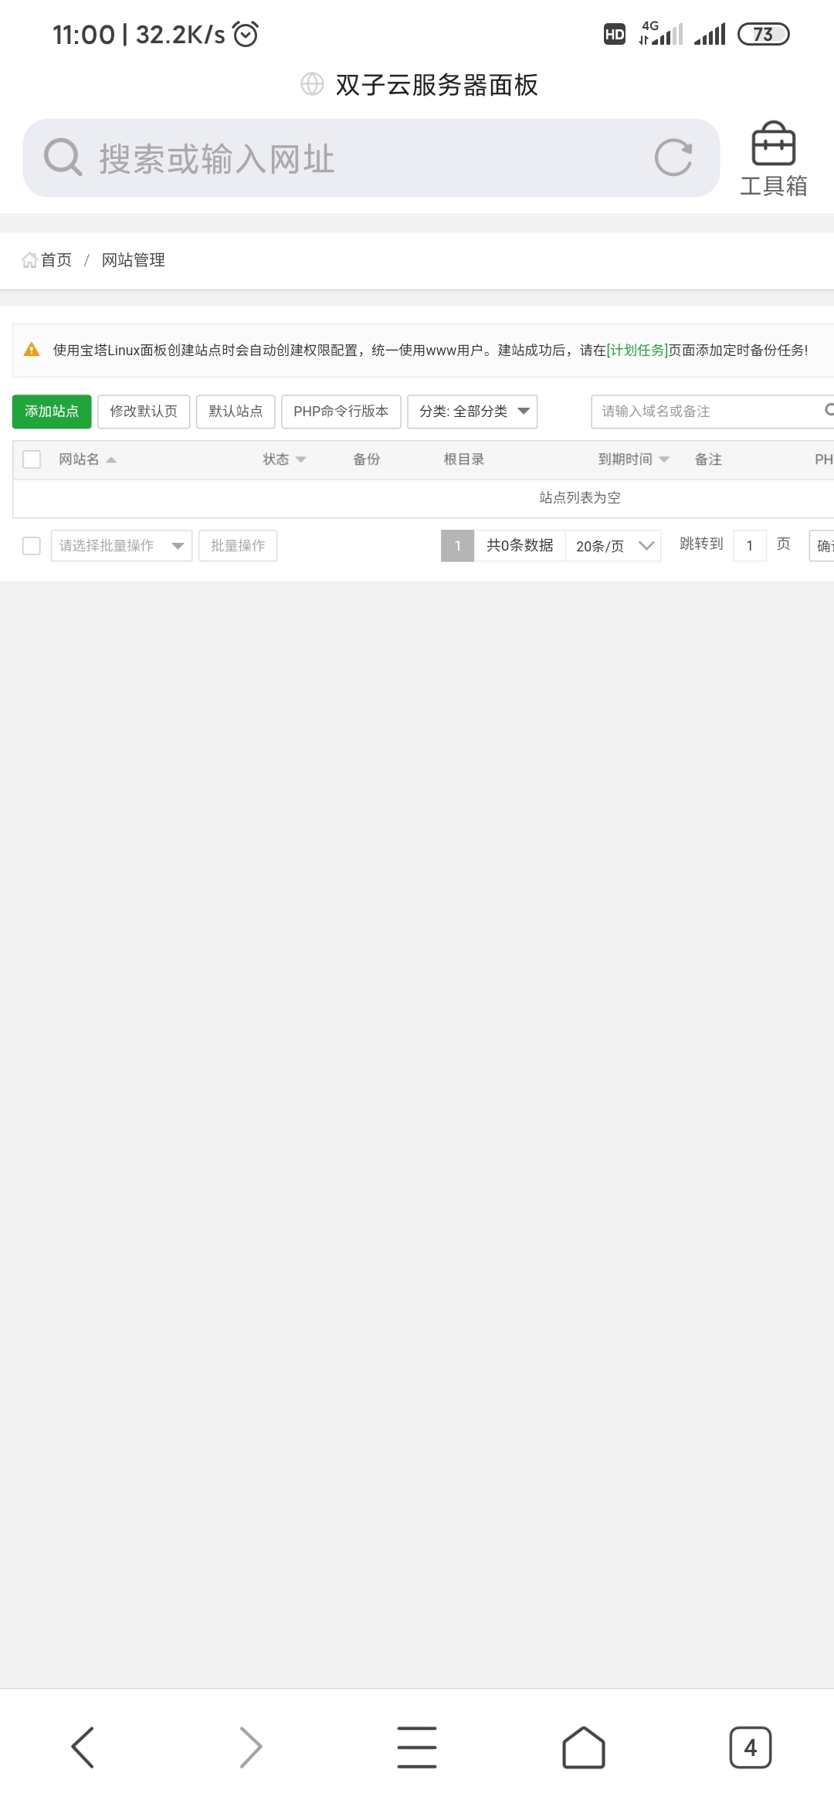
Task: Open the [计划任务] link
Action: click(x=637, y=350)
